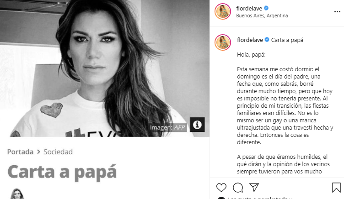
Task: Click the verified badge in header
Action: pos(266,8)
